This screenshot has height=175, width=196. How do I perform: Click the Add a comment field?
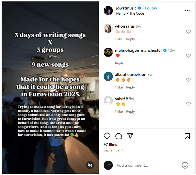147,165
